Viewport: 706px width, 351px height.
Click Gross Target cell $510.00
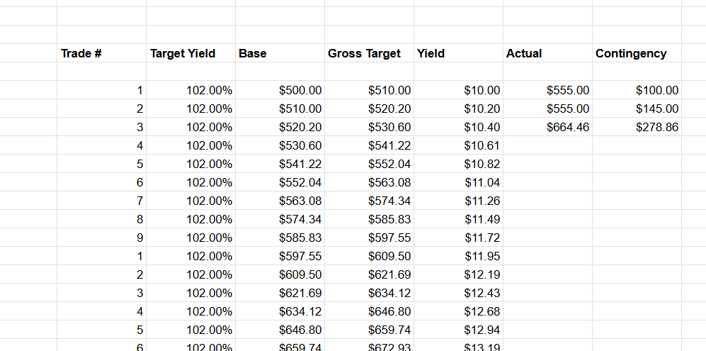[x=369, y=90]
